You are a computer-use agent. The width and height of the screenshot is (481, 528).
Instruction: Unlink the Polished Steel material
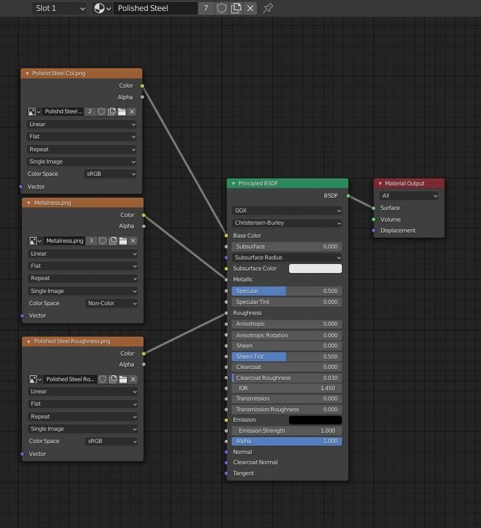click(250, 8)
